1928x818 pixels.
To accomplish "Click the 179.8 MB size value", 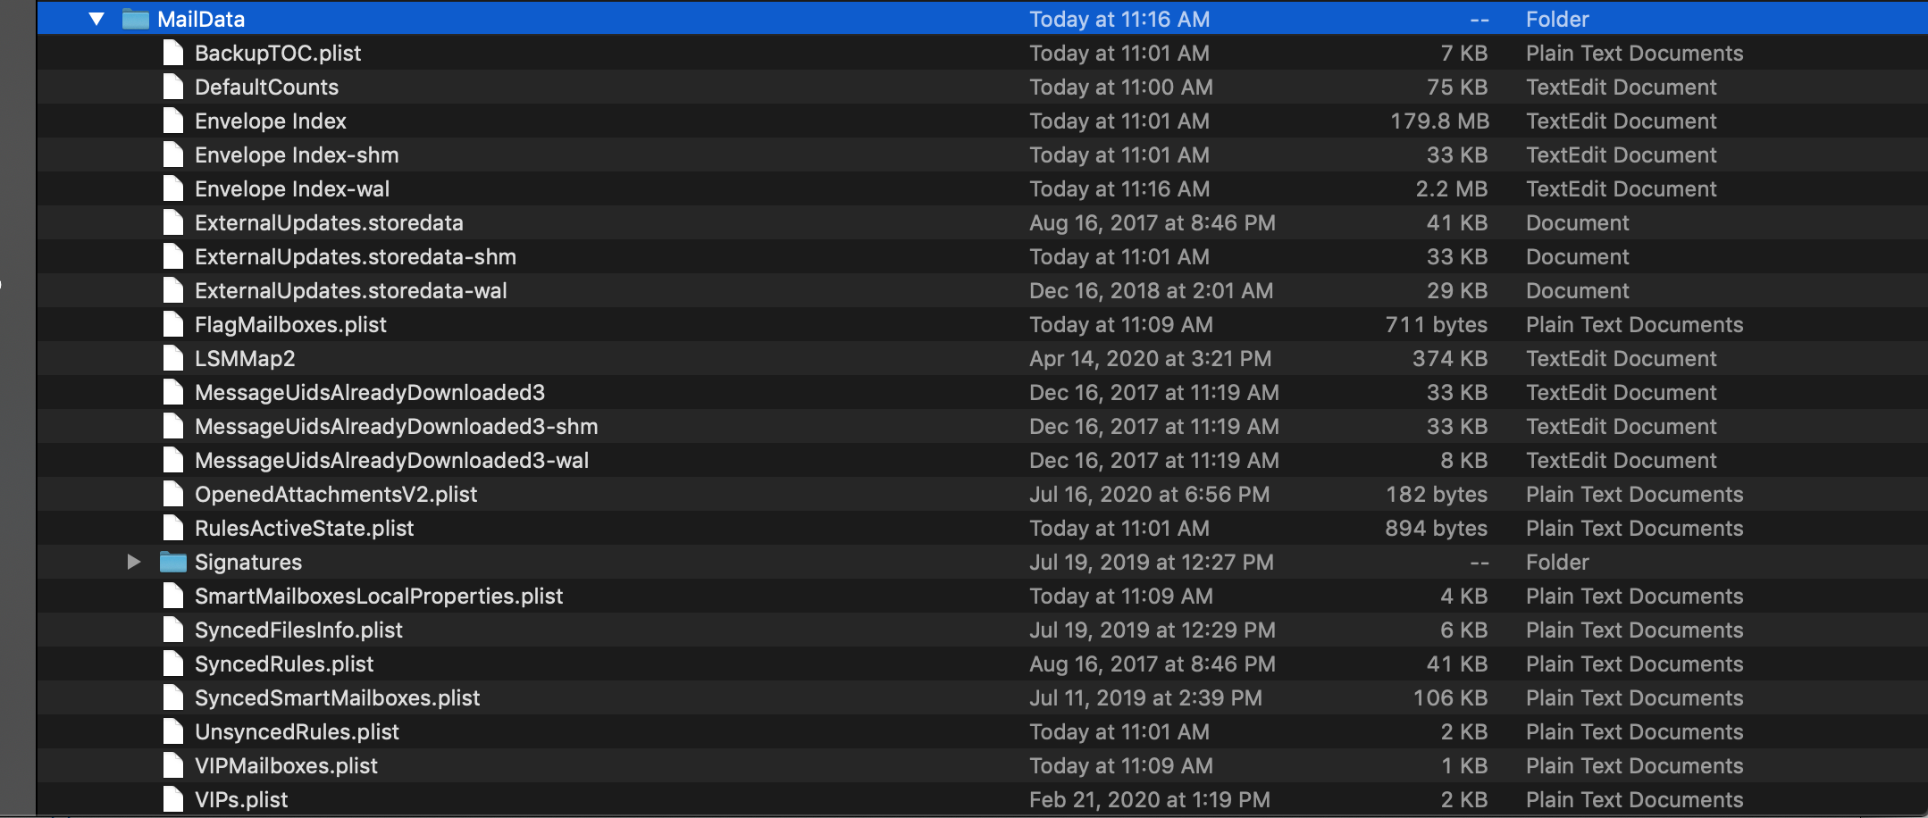I will pyautogui.click(x=1439, y=121).
